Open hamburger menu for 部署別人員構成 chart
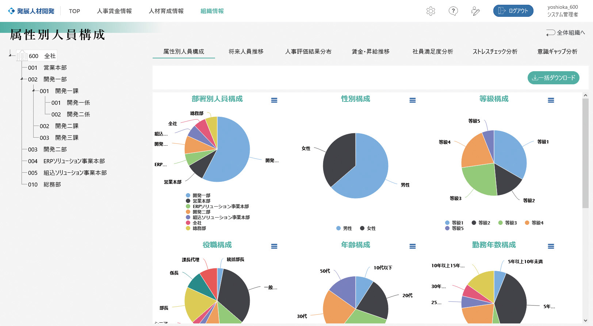 (274, 100)
